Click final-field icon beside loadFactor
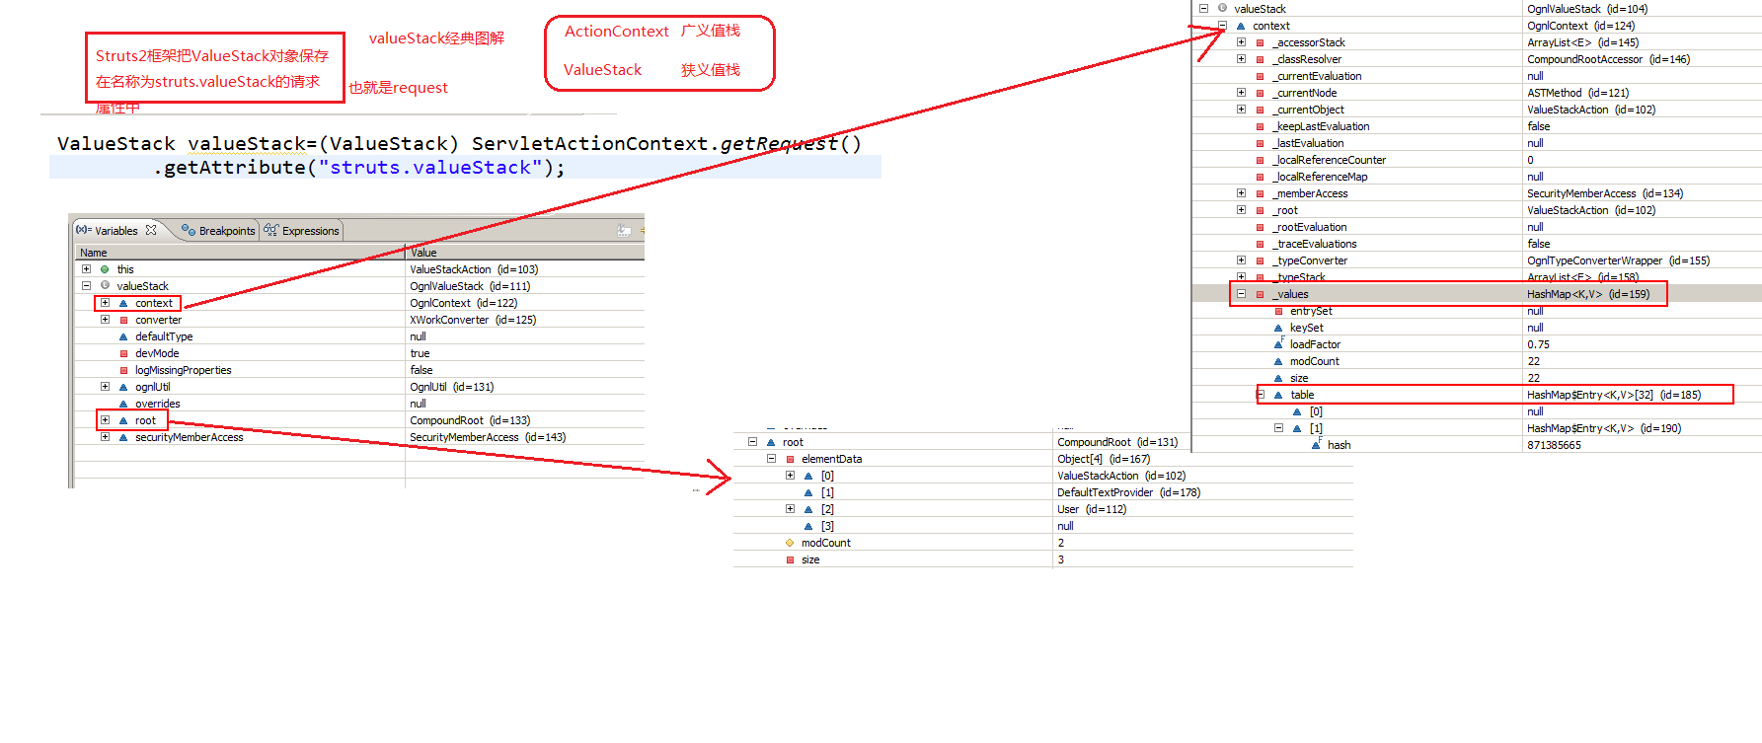This screenshot has width=1762, height=743. point(1278,343)
